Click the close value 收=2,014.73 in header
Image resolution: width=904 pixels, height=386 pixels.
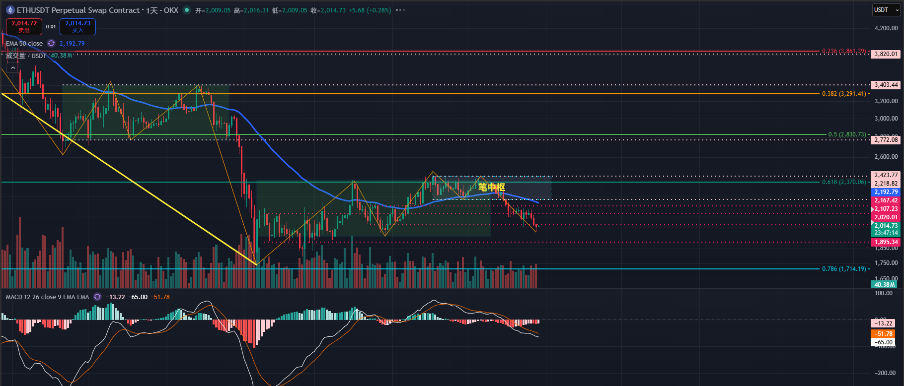tap(328, 10)
